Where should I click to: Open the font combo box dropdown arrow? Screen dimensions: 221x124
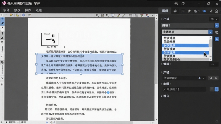pyautogui.click(x=210, y=32)
